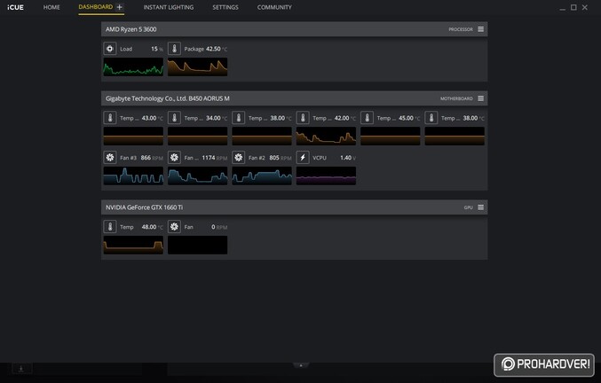Select the 43.00 °C motherboard temperature graph
Screen dimensions: 601x383
pos(133,136)
